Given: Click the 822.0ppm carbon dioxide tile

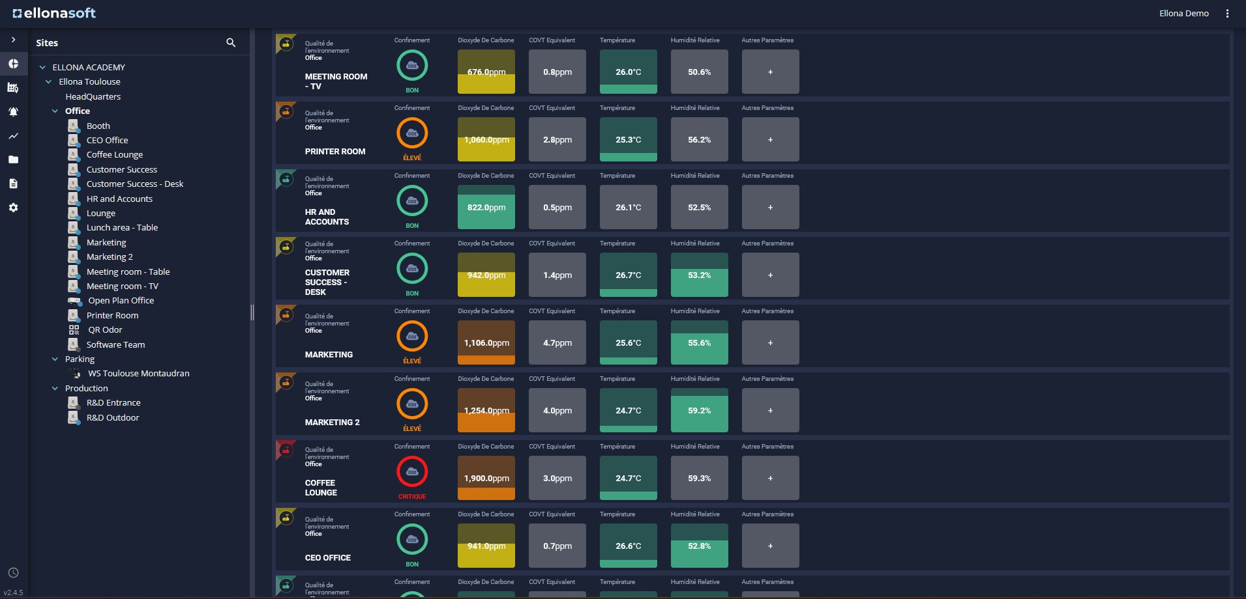Looking at the screenshot, I should point(486,207).
